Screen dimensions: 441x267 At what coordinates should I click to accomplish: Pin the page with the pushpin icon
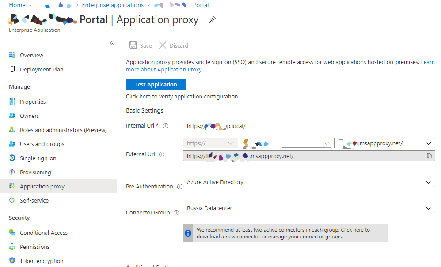213,20
